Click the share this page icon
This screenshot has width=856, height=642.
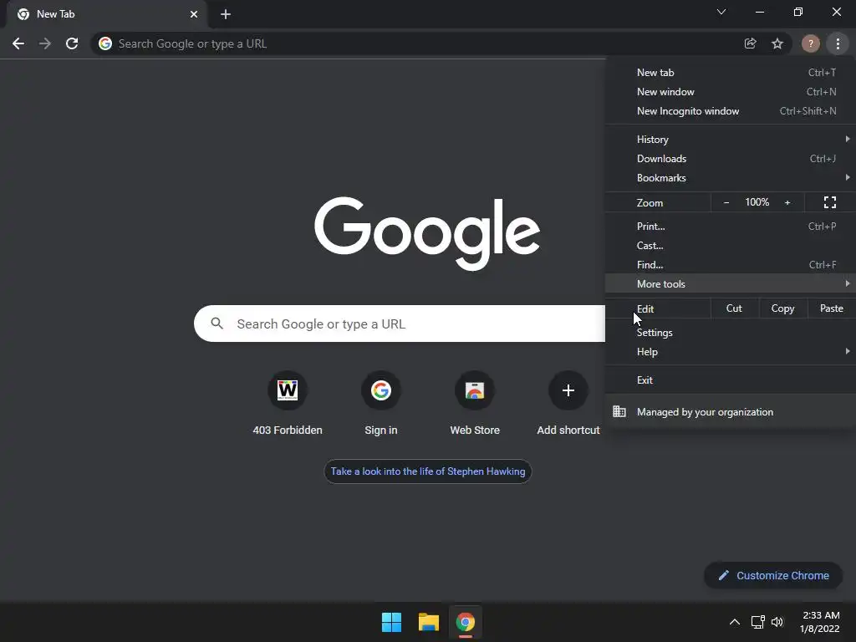pos(750,43)
